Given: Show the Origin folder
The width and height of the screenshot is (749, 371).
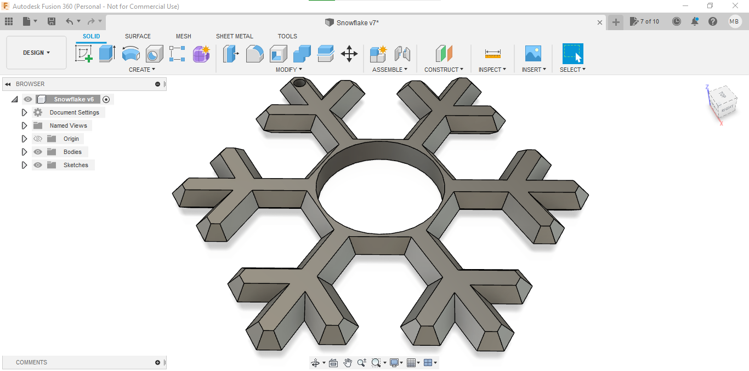Looking at the screenshot, I should tap(37, 139).
